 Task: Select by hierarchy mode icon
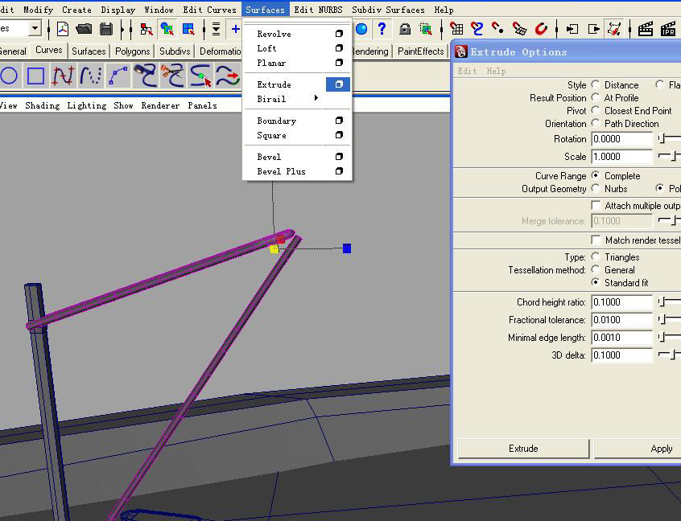click(147, 29)
